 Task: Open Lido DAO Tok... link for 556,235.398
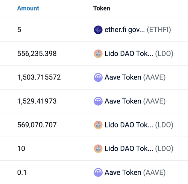click(x=139, y=54)
